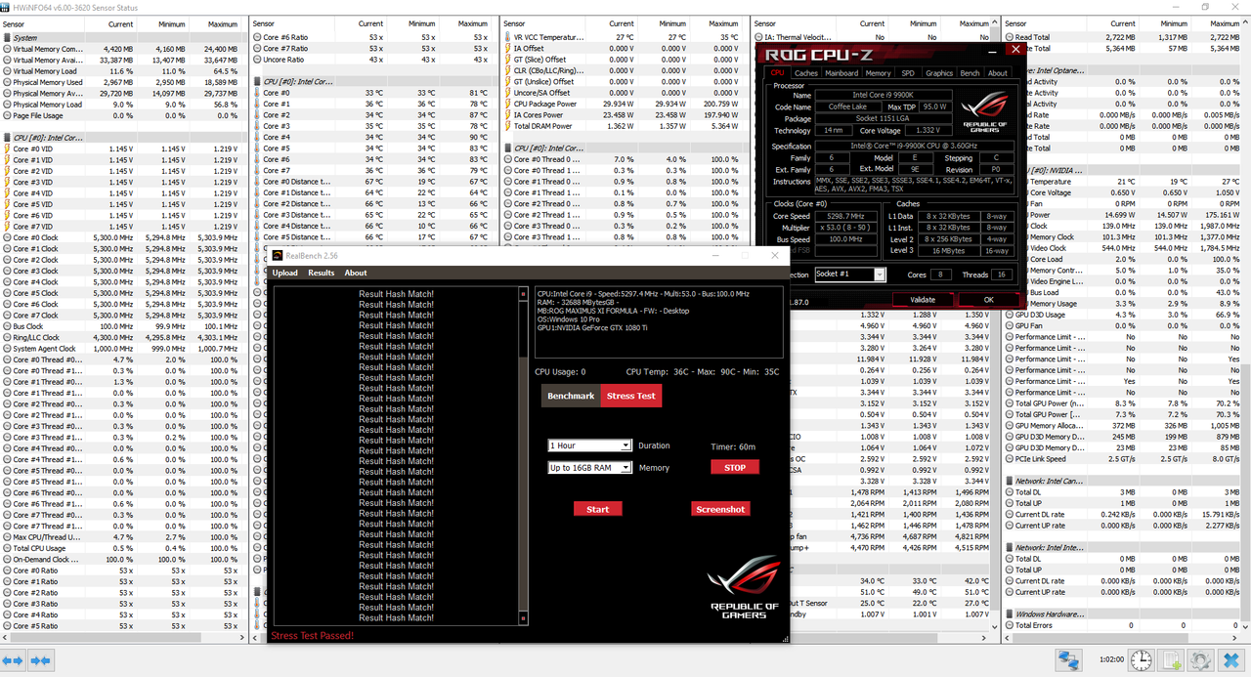Open the About tab in CPU-Z
The height and width of the screenshot is (677, 1251).
coord(997,73)
